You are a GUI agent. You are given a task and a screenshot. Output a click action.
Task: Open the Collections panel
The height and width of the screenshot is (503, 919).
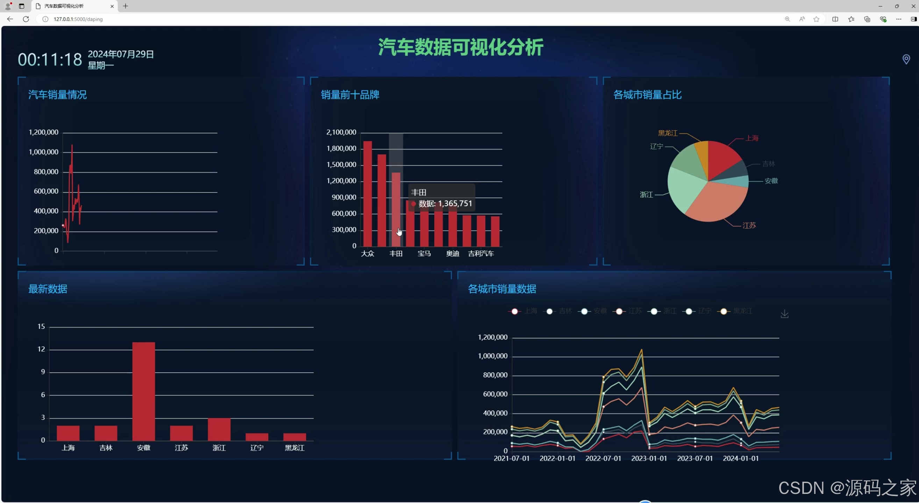point(867,19)
